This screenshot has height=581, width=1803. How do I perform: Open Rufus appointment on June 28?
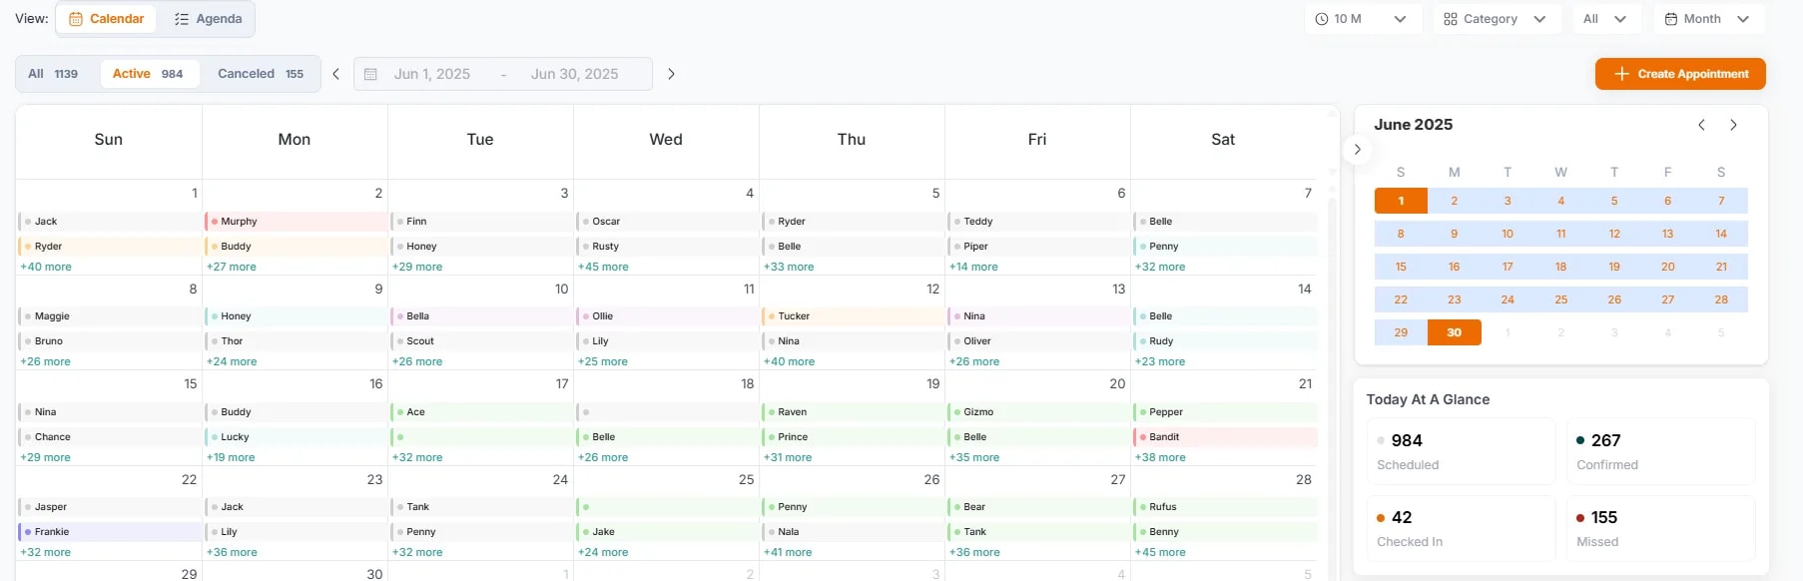[1225, 507]
